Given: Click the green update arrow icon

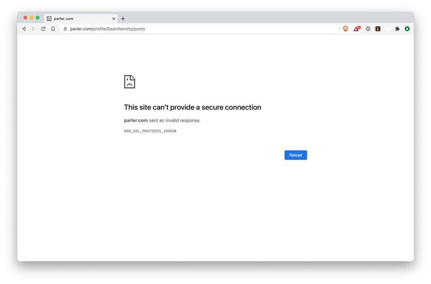Looking at the screenshot, I should point(407,29).
